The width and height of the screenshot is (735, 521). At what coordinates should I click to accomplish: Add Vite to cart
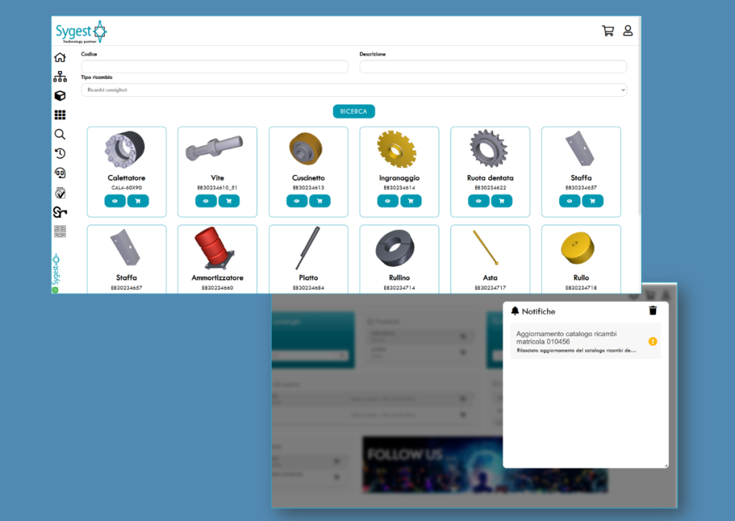(x=229, y=201)
